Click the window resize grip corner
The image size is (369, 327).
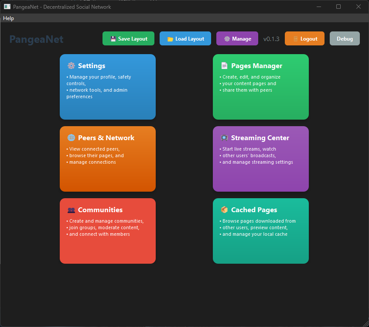(x=366, y=324)
